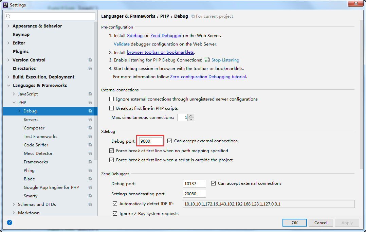
Task: Expand Appearance & Behavior section
Action: pyautogui.click(x=8, y=26)
